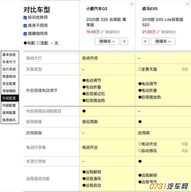Click the 外后视镜电动调节 row label
The height and width of the screenshot is (192, 191).
[x=42, y=90]
